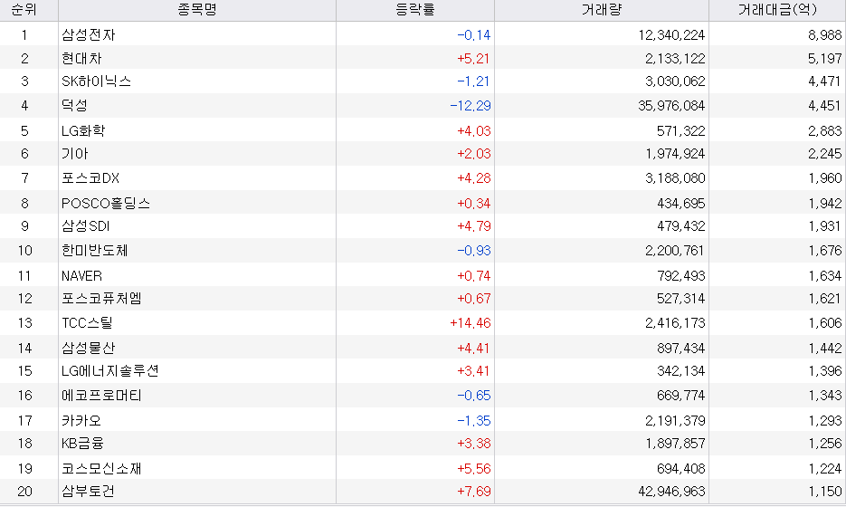The image size is (846, 507).
Task: Sort by the 등락률 column header
Action: (x=415, y=10)
